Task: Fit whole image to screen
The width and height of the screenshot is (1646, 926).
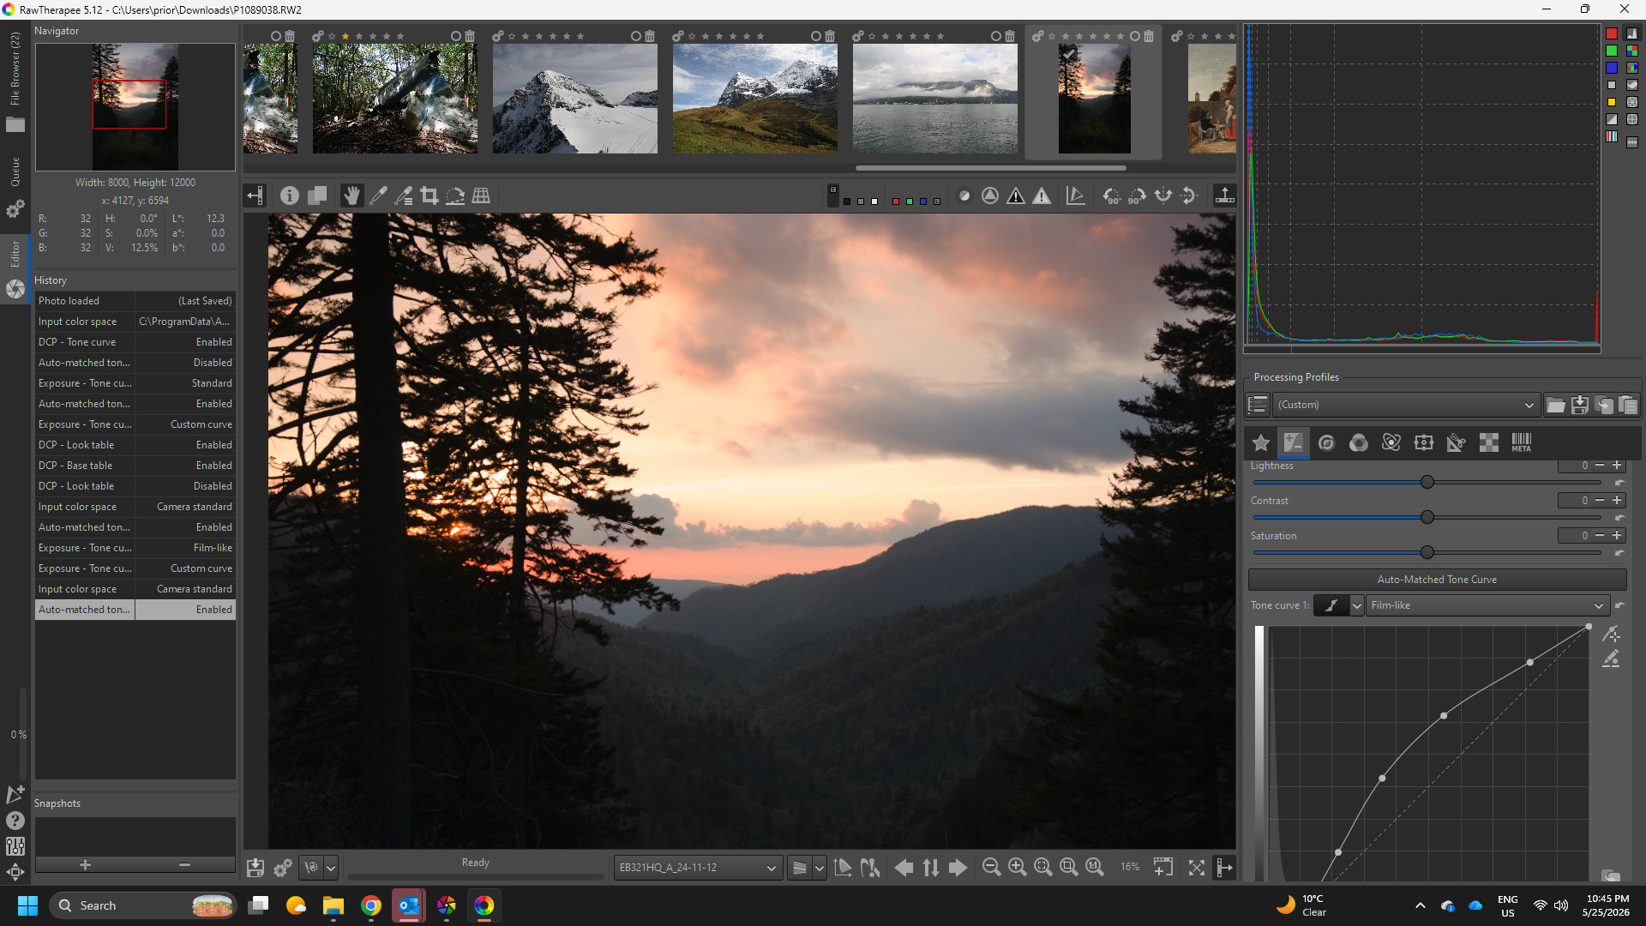Action: [x=1043, y=868]
